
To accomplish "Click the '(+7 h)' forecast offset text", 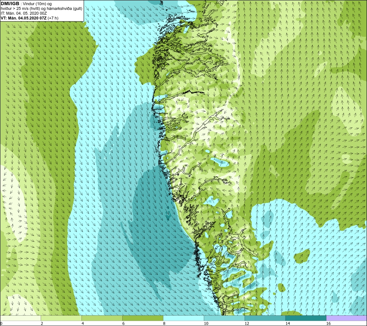I will pyautogui.click(x=53, y=18).
